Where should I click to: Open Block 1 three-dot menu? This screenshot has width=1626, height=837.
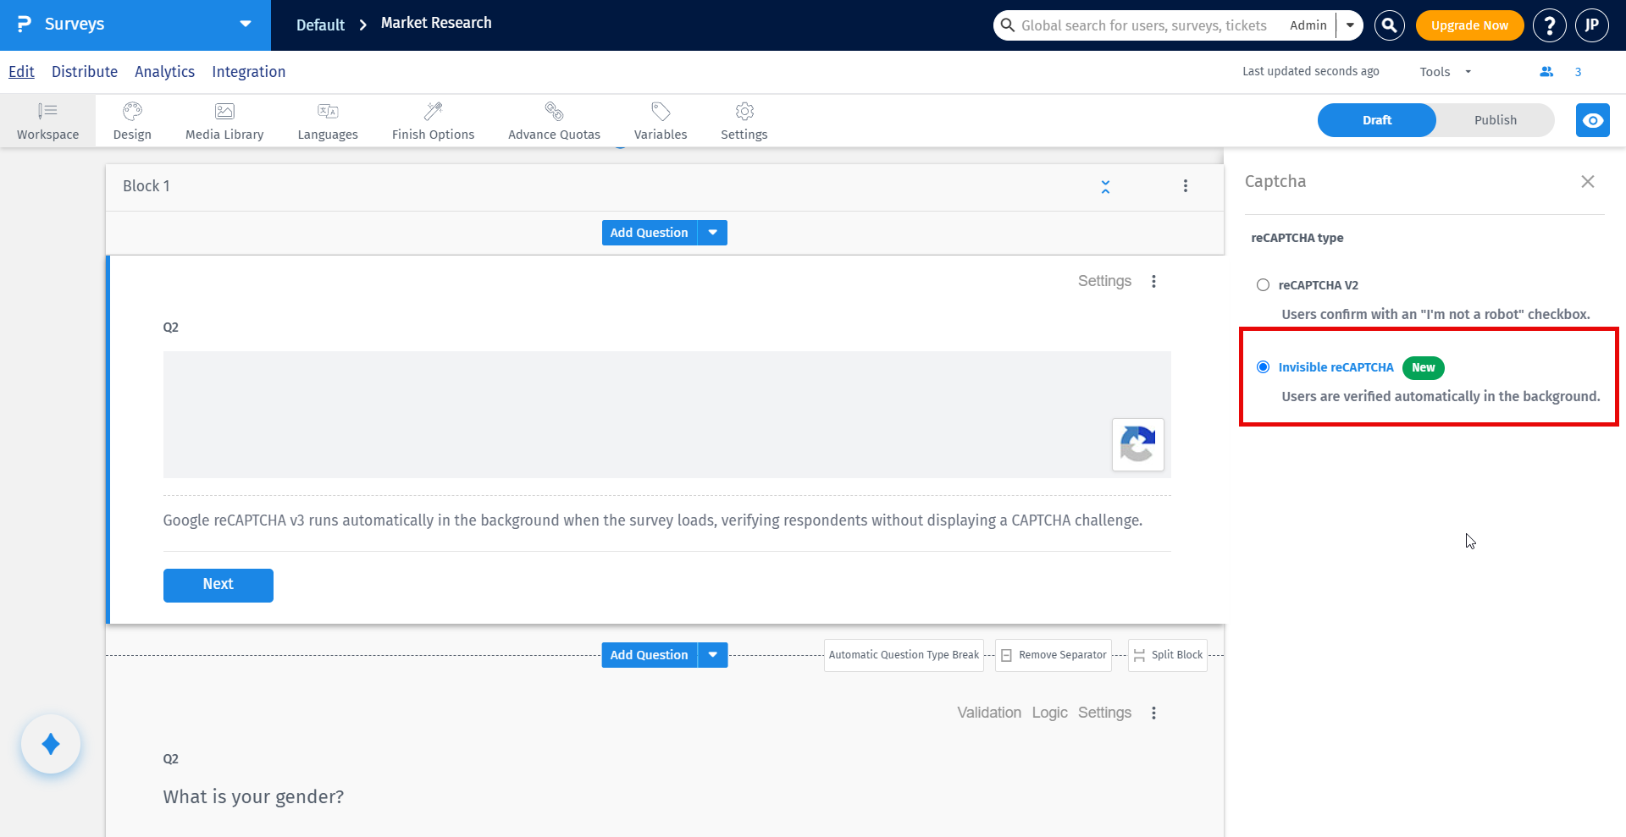click(x=1186, y=186)
